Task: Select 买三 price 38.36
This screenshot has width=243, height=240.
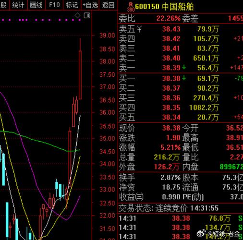Action: pyautogui.click(x=171, y=98)
